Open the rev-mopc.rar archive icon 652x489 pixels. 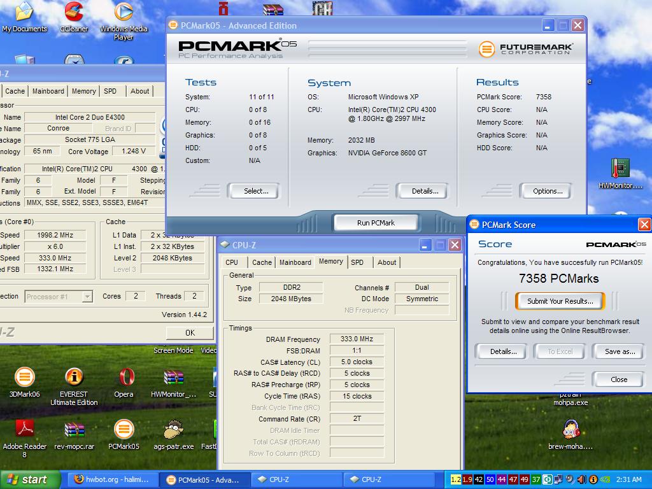74,435
